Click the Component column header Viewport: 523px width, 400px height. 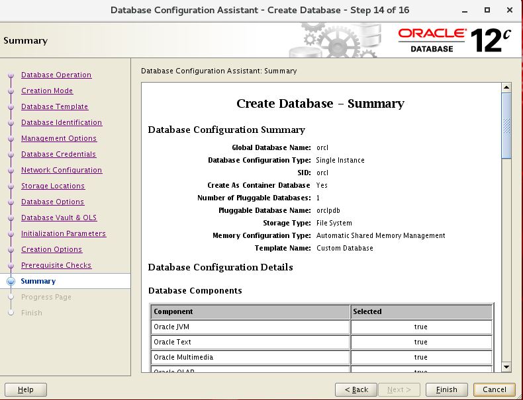(250, 312)
